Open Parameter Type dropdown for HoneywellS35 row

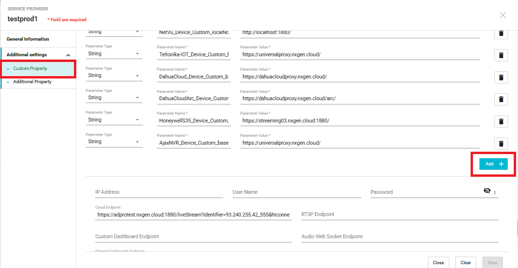tap(114, 120)
